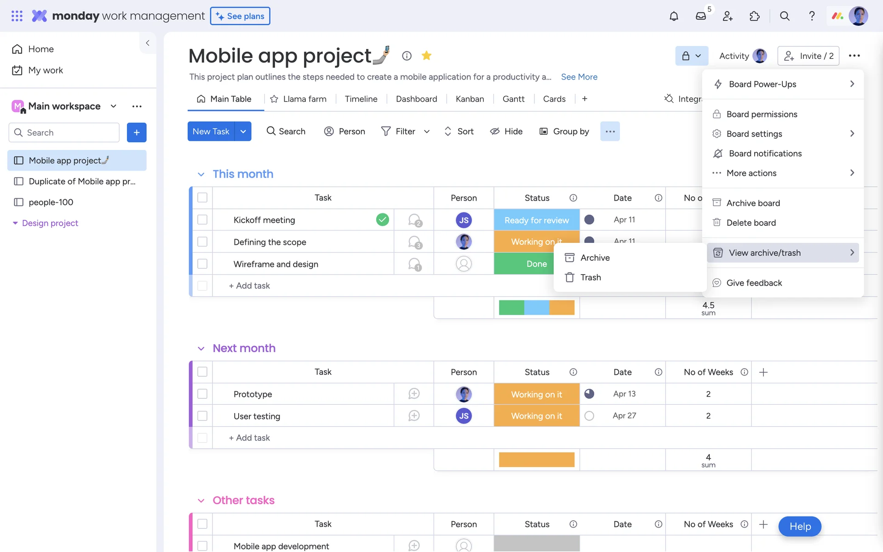Click the See More description link
Image resolution: width=883 pixels, height=552 pixels.
579,77
